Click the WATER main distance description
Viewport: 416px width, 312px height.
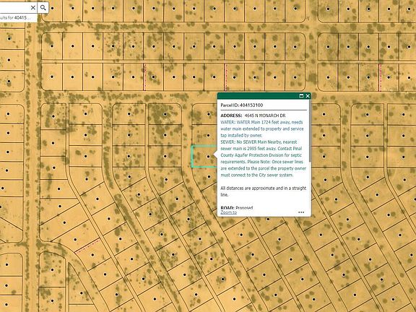pos(262,129)
